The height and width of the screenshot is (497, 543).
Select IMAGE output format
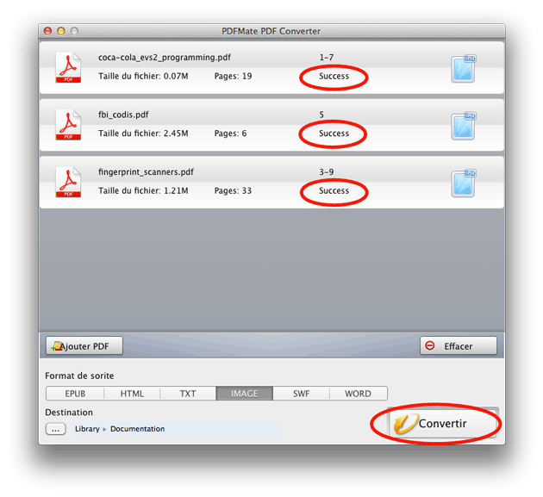click(x=245, y=394)
